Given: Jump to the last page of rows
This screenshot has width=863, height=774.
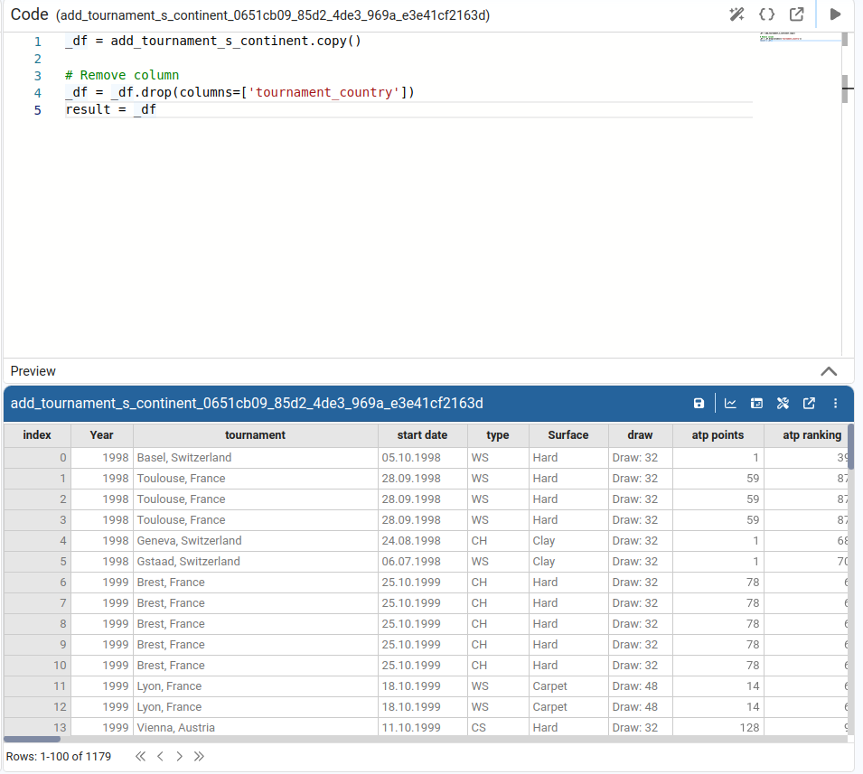Looking at the screenshot, I should [199, 756].
